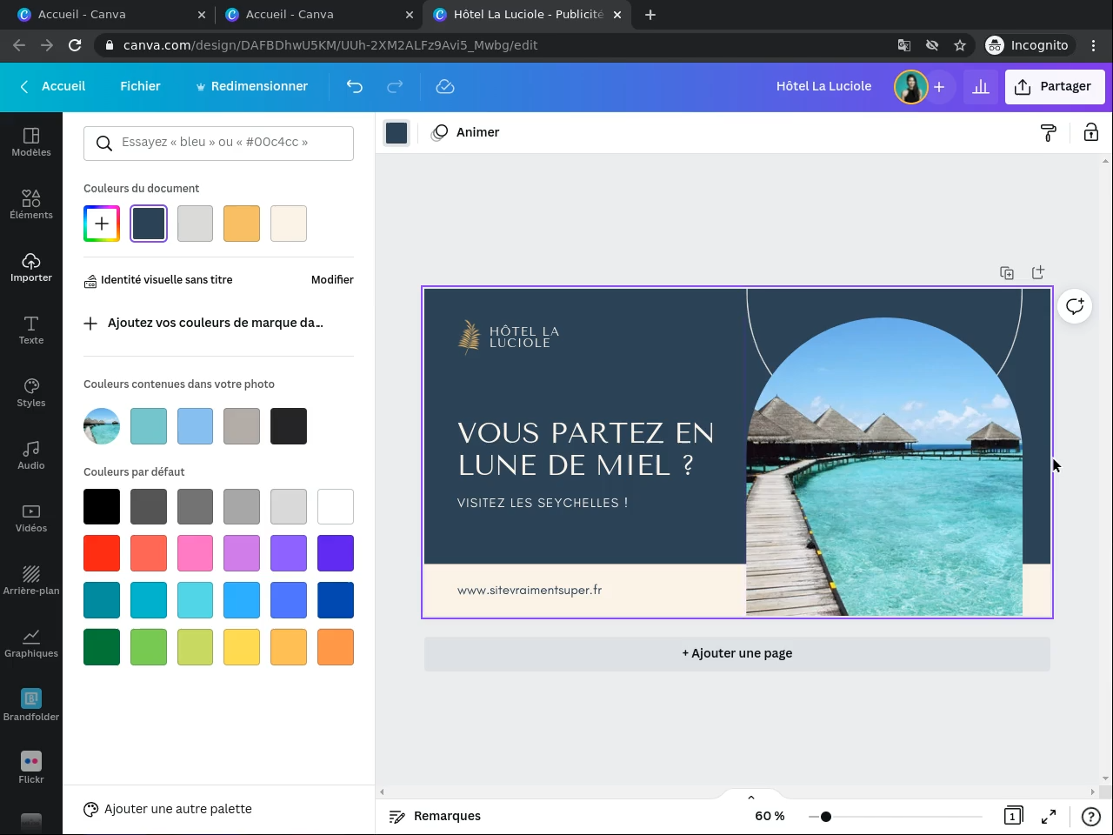The width and height of the screenshot is (1113, 835).
Task: Click the Animer button
Action: (466, 132)
